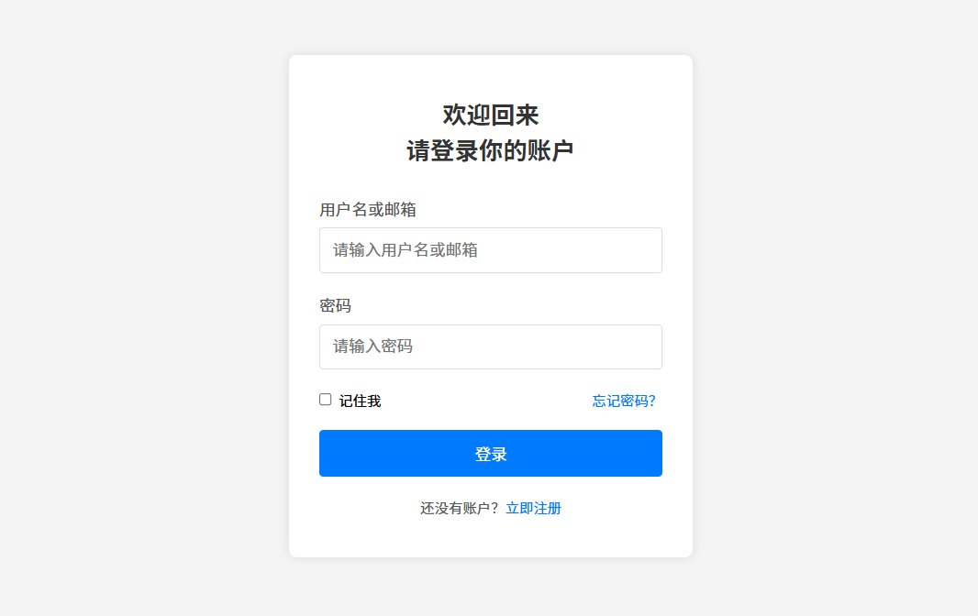Image resolution: width=978 pixels, height=616 pixels.
Task: Start registration with 立即注册
Action: [x=533, y=508]
